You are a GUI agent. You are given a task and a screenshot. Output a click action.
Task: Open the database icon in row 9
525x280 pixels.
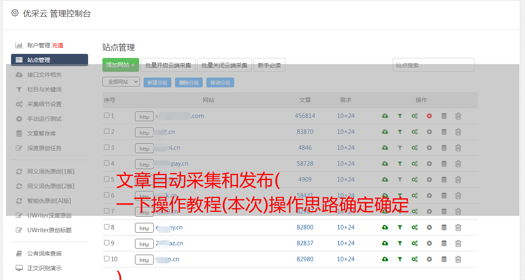tap(444, 243)
